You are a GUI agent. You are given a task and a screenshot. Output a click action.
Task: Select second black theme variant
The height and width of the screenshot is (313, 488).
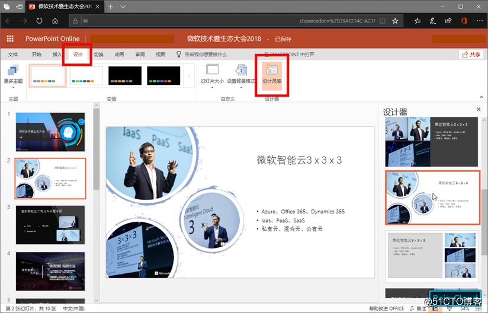[x=163, y=75]
